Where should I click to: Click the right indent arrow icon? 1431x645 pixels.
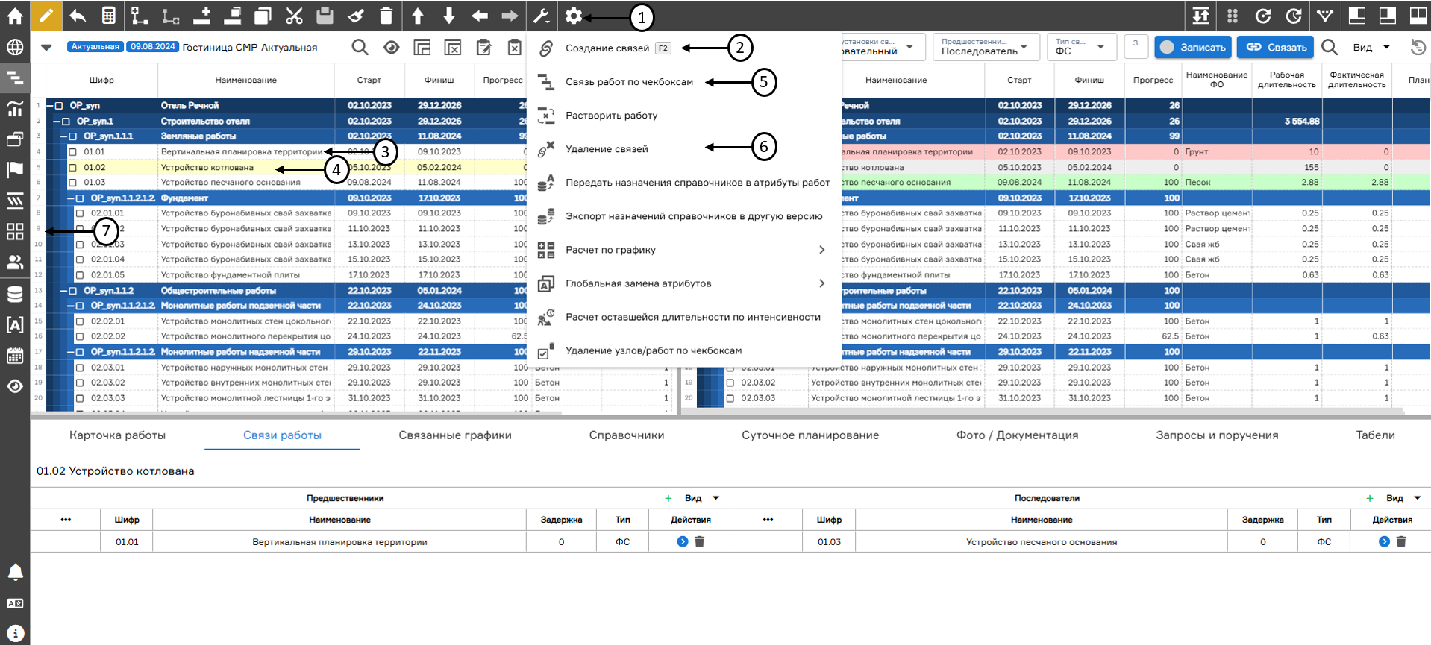coord(510,16)
